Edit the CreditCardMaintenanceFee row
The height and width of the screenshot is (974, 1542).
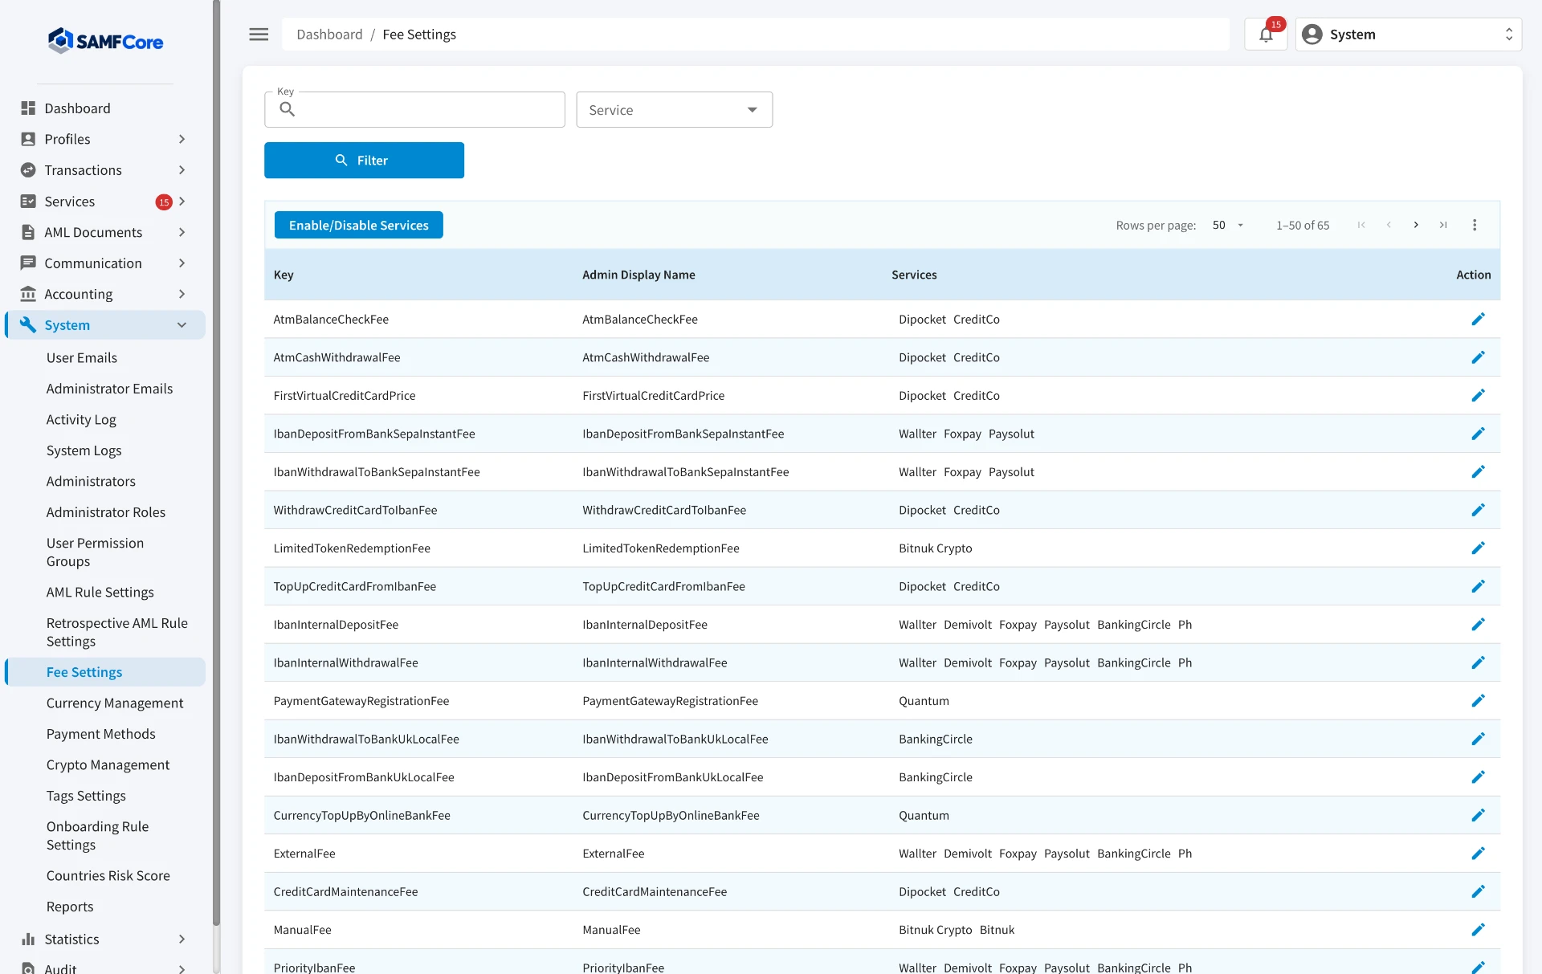(1478, 891)
